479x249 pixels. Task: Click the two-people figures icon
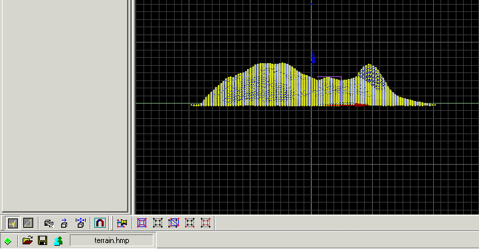(58, 241)
